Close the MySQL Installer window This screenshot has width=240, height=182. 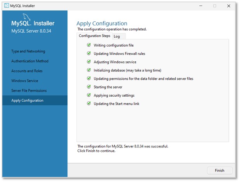(229, 6)
